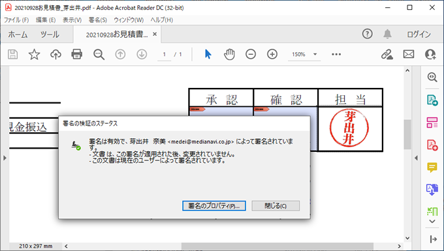This screenshot has width=444, height=251.
Task: Upload file to cloud icon
Action: tap(55, 54)
